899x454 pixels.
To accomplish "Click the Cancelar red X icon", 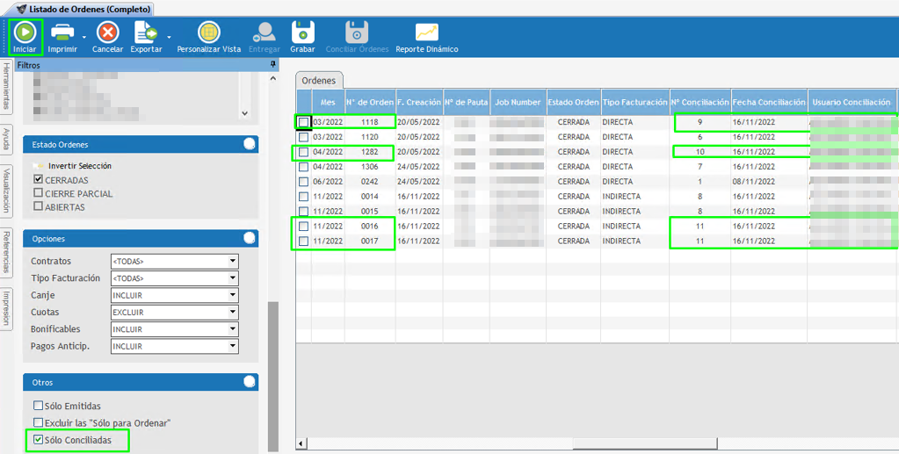I will click(x=108, y=32).
